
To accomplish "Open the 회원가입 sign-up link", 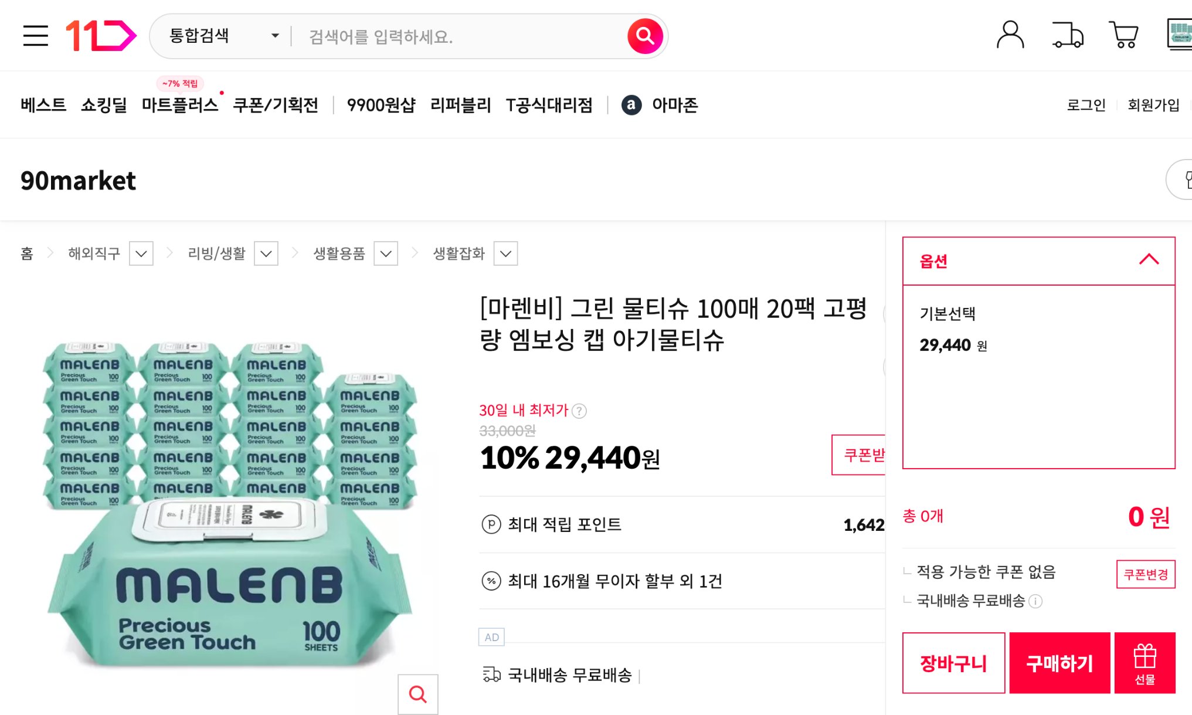I will pos(1153,106).
